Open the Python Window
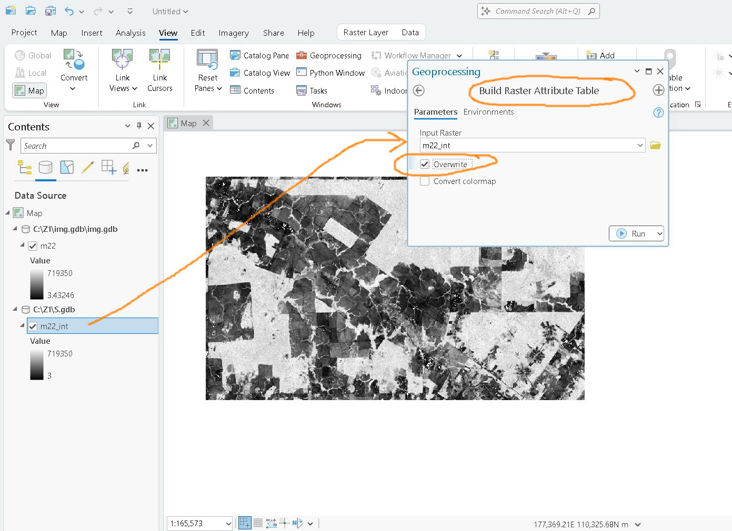The height and width of the screenshot is (531, 732). [x=330, y=73]
